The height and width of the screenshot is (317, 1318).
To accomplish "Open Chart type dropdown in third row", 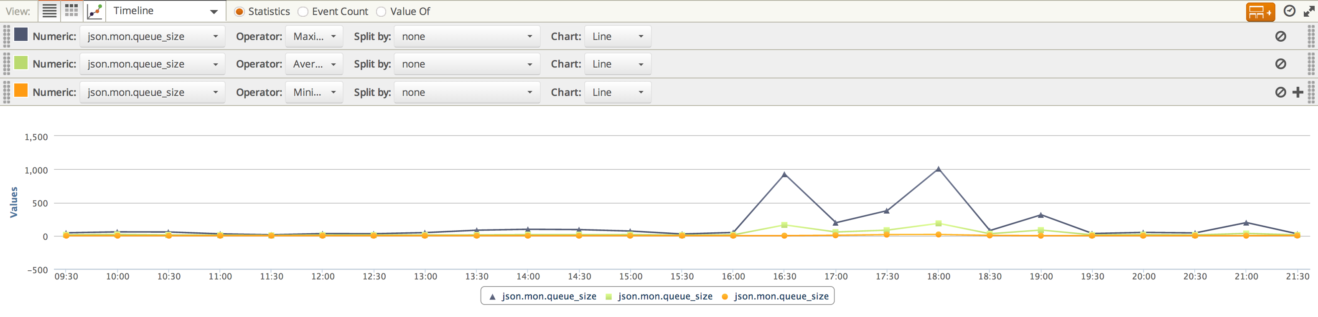I will point(618,93).
